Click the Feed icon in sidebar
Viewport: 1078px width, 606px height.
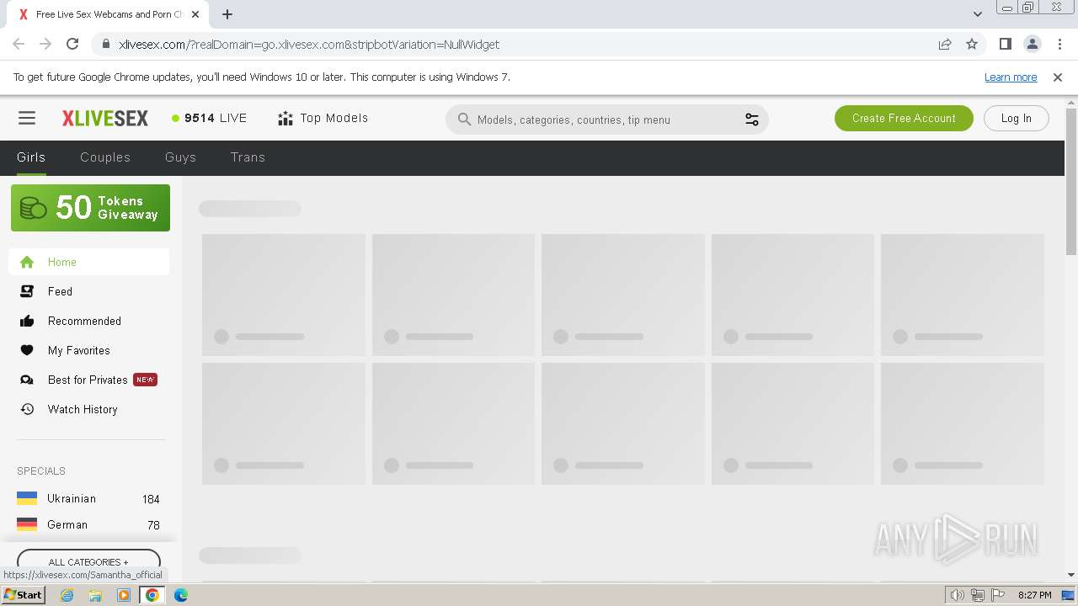(27, 291)
